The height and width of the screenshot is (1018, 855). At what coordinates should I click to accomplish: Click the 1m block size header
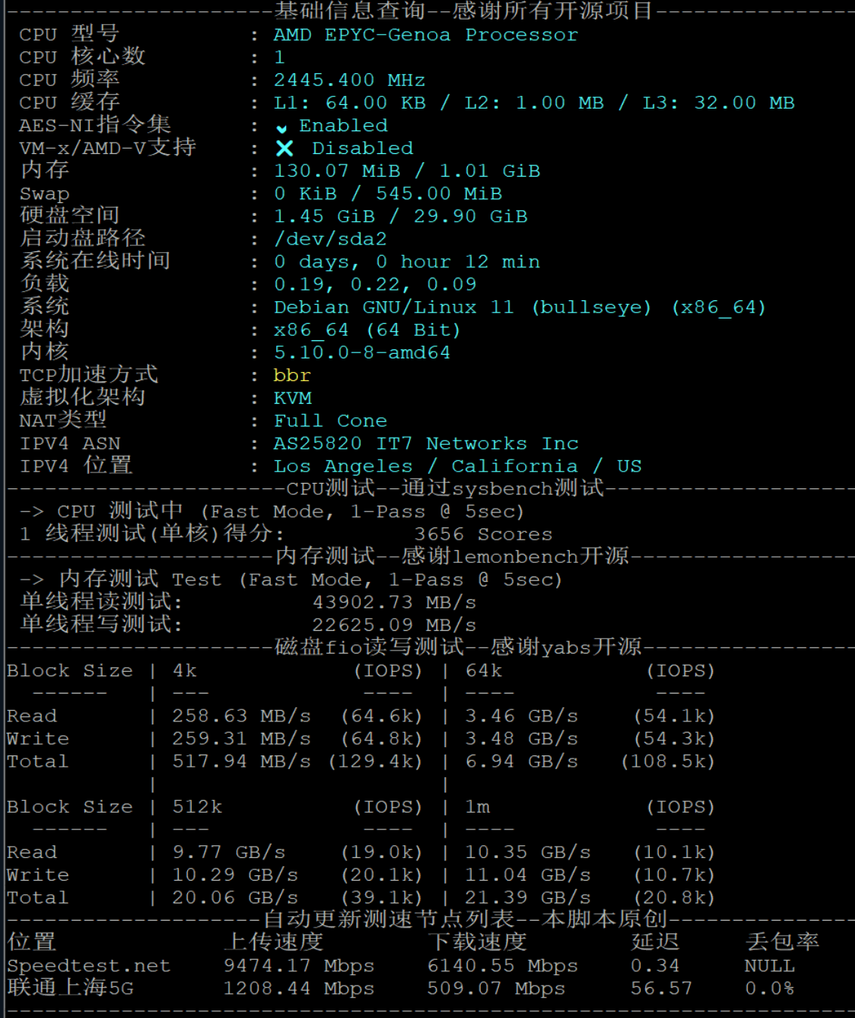pyautogui.click(x=478, y=807)
